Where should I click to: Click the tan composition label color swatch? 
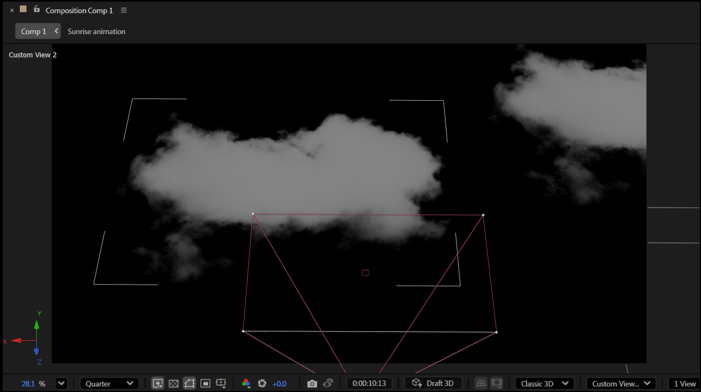click(23, 9)
